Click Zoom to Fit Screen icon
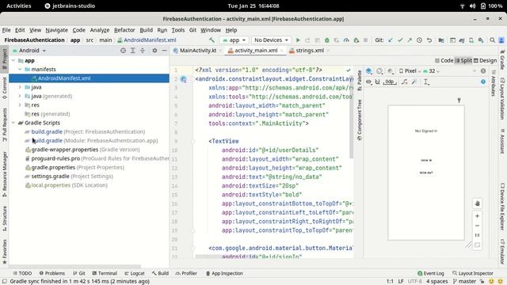The height and width of the screenshot is (285, 507). click(x=477, y=245)
